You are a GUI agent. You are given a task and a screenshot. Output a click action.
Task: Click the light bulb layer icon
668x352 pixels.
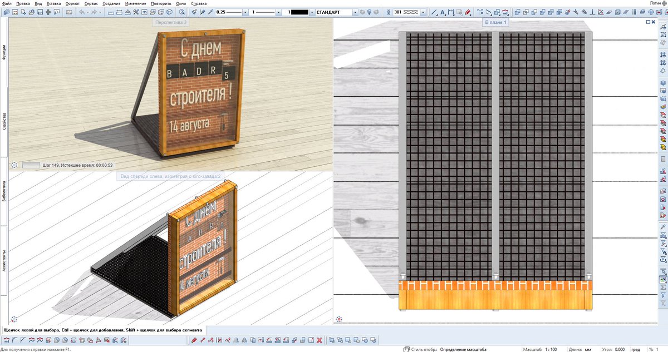click(369, 12)
